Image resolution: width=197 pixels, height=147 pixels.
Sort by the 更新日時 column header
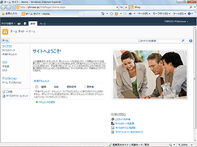[x=71, y=87]
